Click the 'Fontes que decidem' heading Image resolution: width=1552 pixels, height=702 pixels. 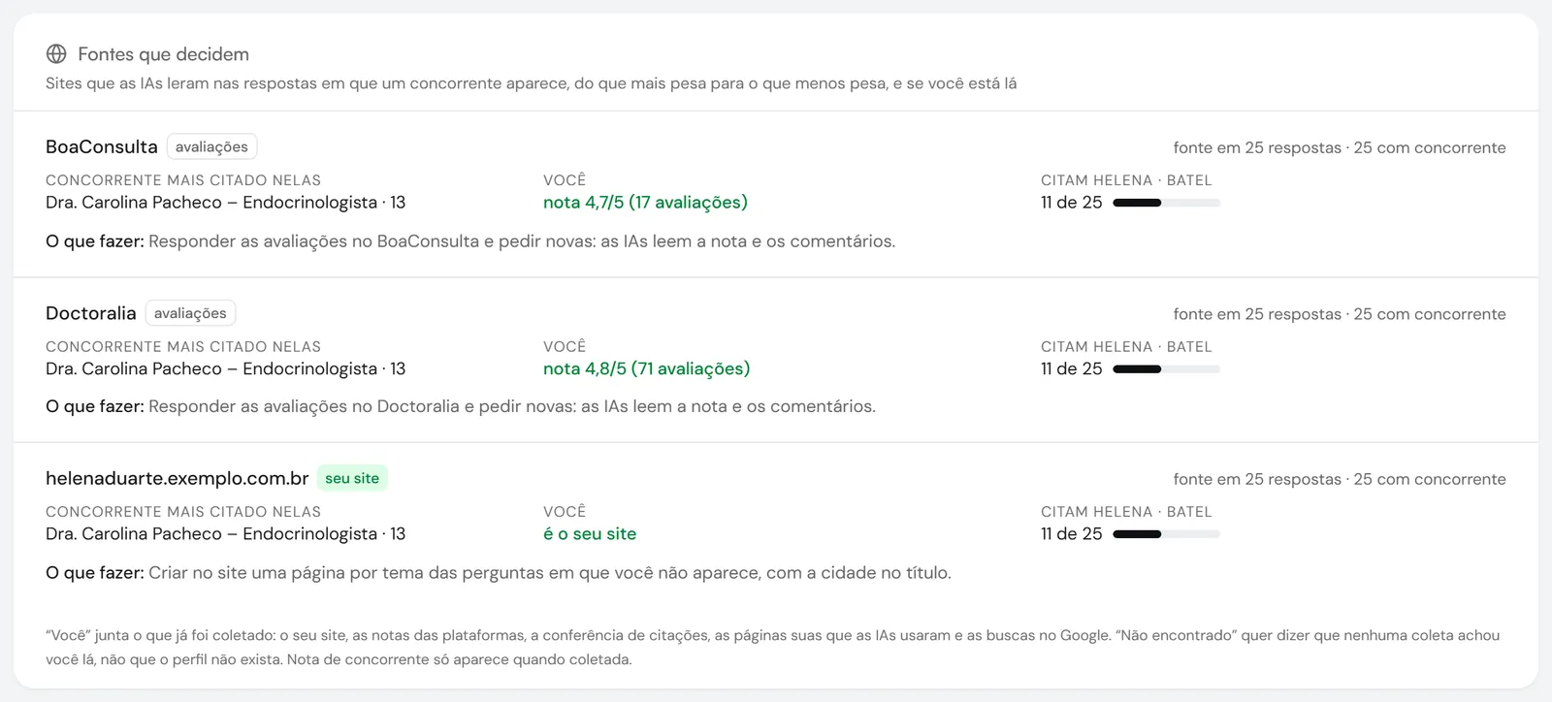(x=163, y=54)
